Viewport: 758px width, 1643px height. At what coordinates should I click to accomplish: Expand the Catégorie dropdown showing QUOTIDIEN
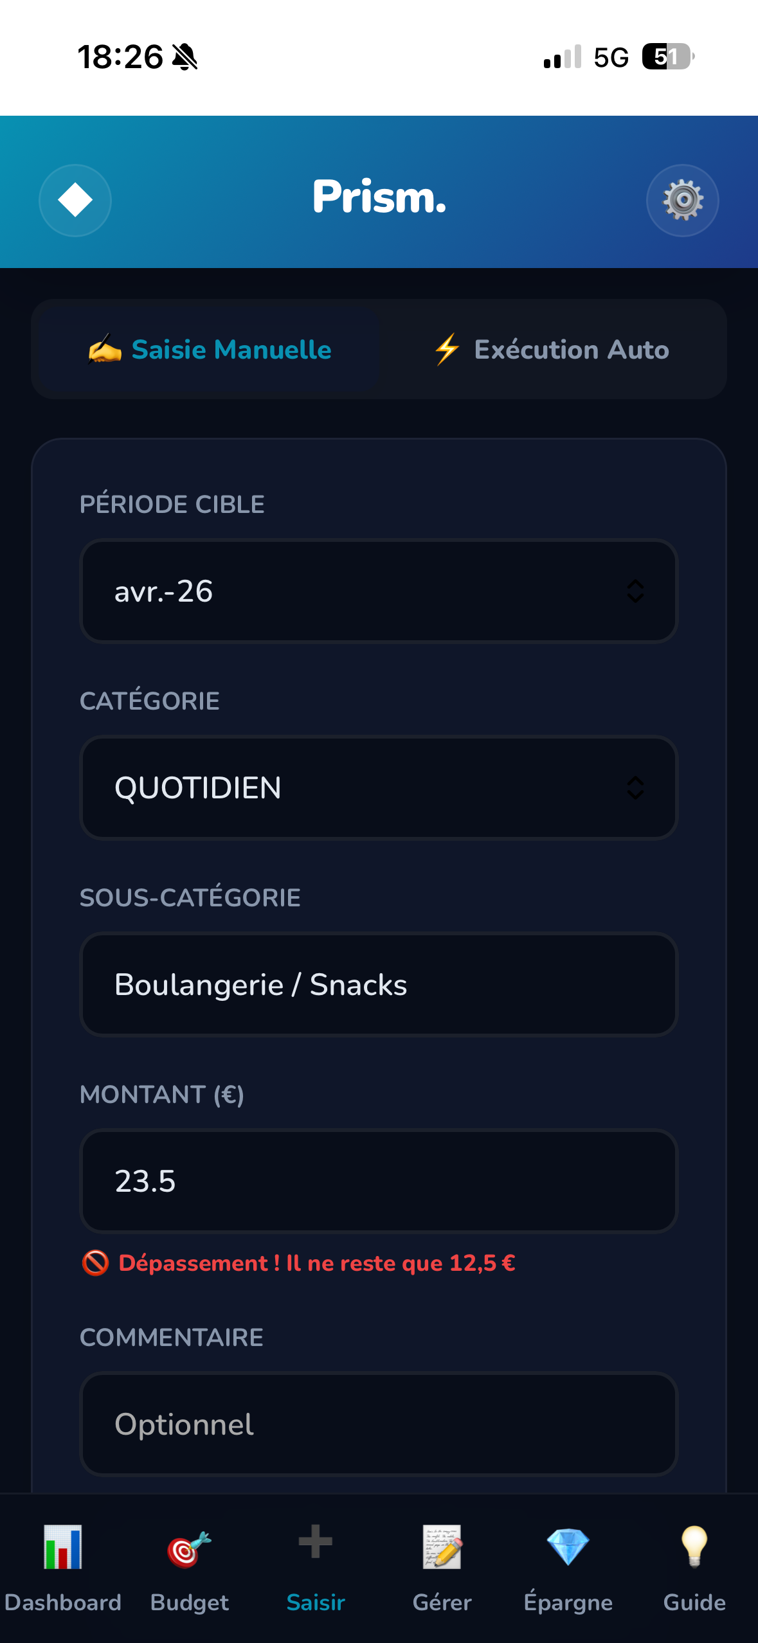tap(379, 788)
